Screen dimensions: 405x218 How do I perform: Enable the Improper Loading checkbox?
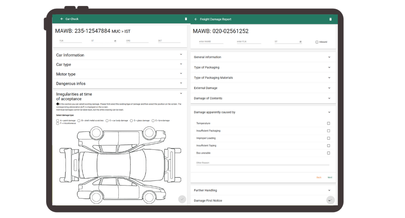pyautogui.click(x=328, y=138)
